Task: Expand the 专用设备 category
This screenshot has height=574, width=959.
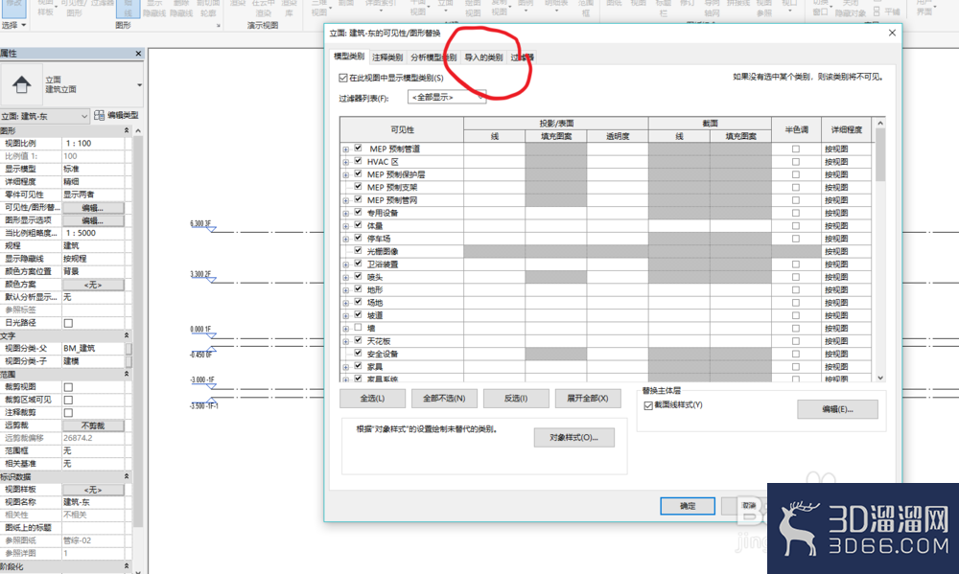Action: 346,214
